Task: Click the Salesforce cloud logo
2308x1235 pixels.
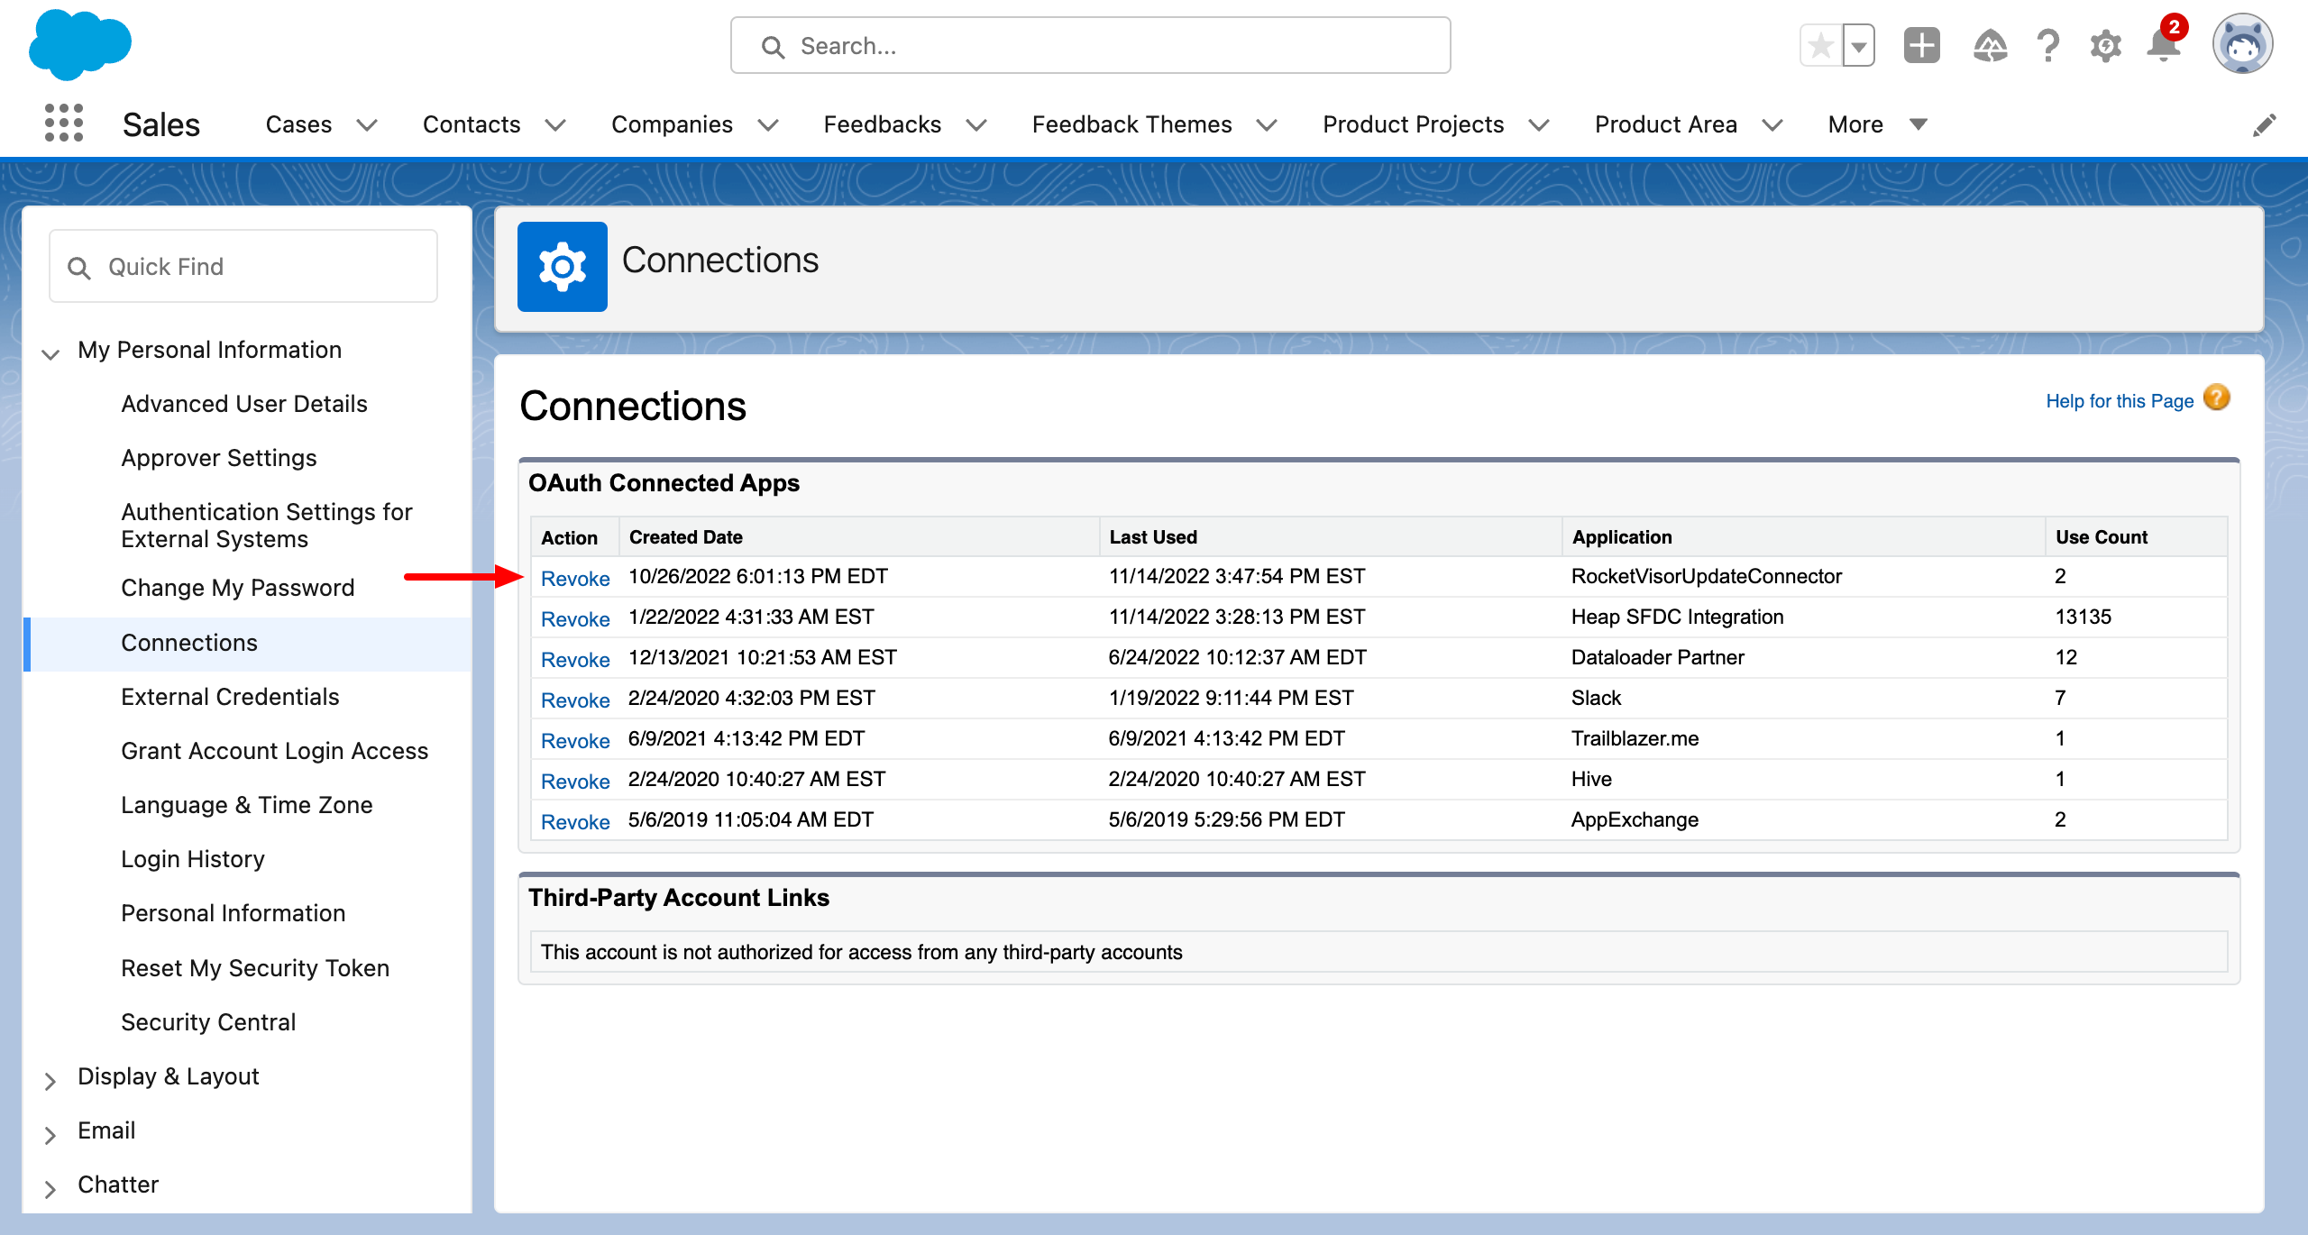Action: [x=80, y=44]
